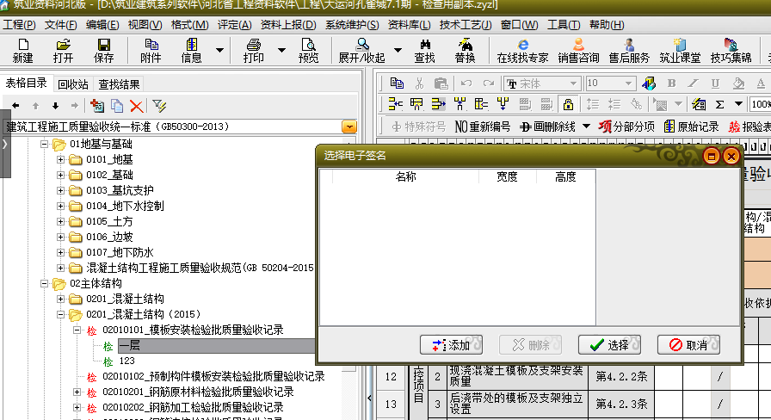Click the 在线找专家 online expert icon
This screenshot has width=771, height=420.
point(522,50)
